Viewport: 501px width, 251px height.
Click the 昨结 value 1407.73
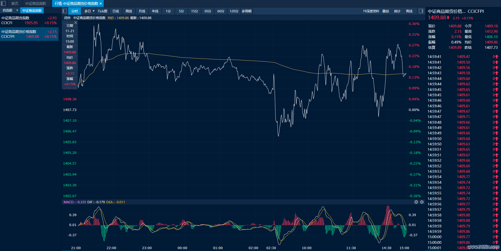[x=491, y=47]
